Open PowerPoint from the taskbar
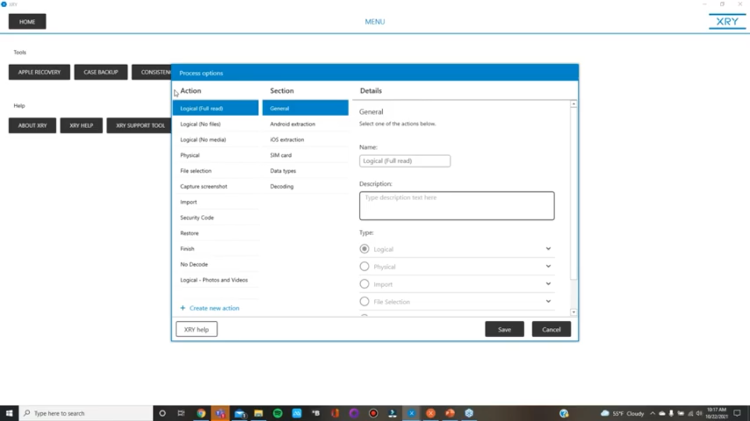 pyautogui.click(x=450, y=413)
